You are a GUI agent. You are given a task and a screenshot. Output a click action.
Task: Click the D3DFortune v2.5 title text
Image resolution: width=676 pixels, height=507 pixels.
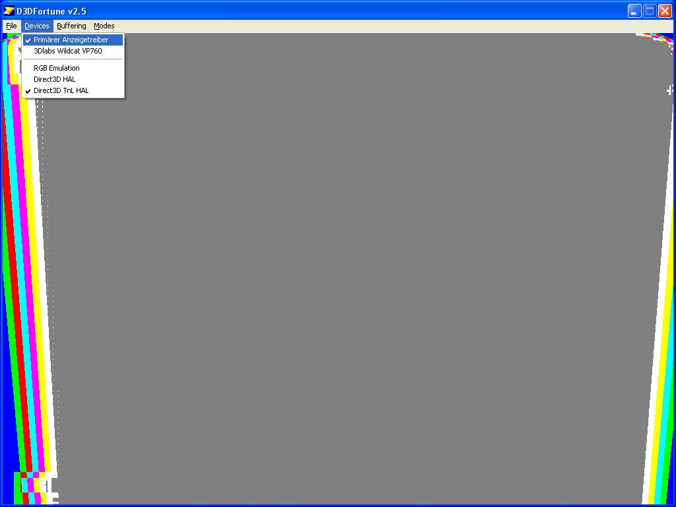(51, 11)
